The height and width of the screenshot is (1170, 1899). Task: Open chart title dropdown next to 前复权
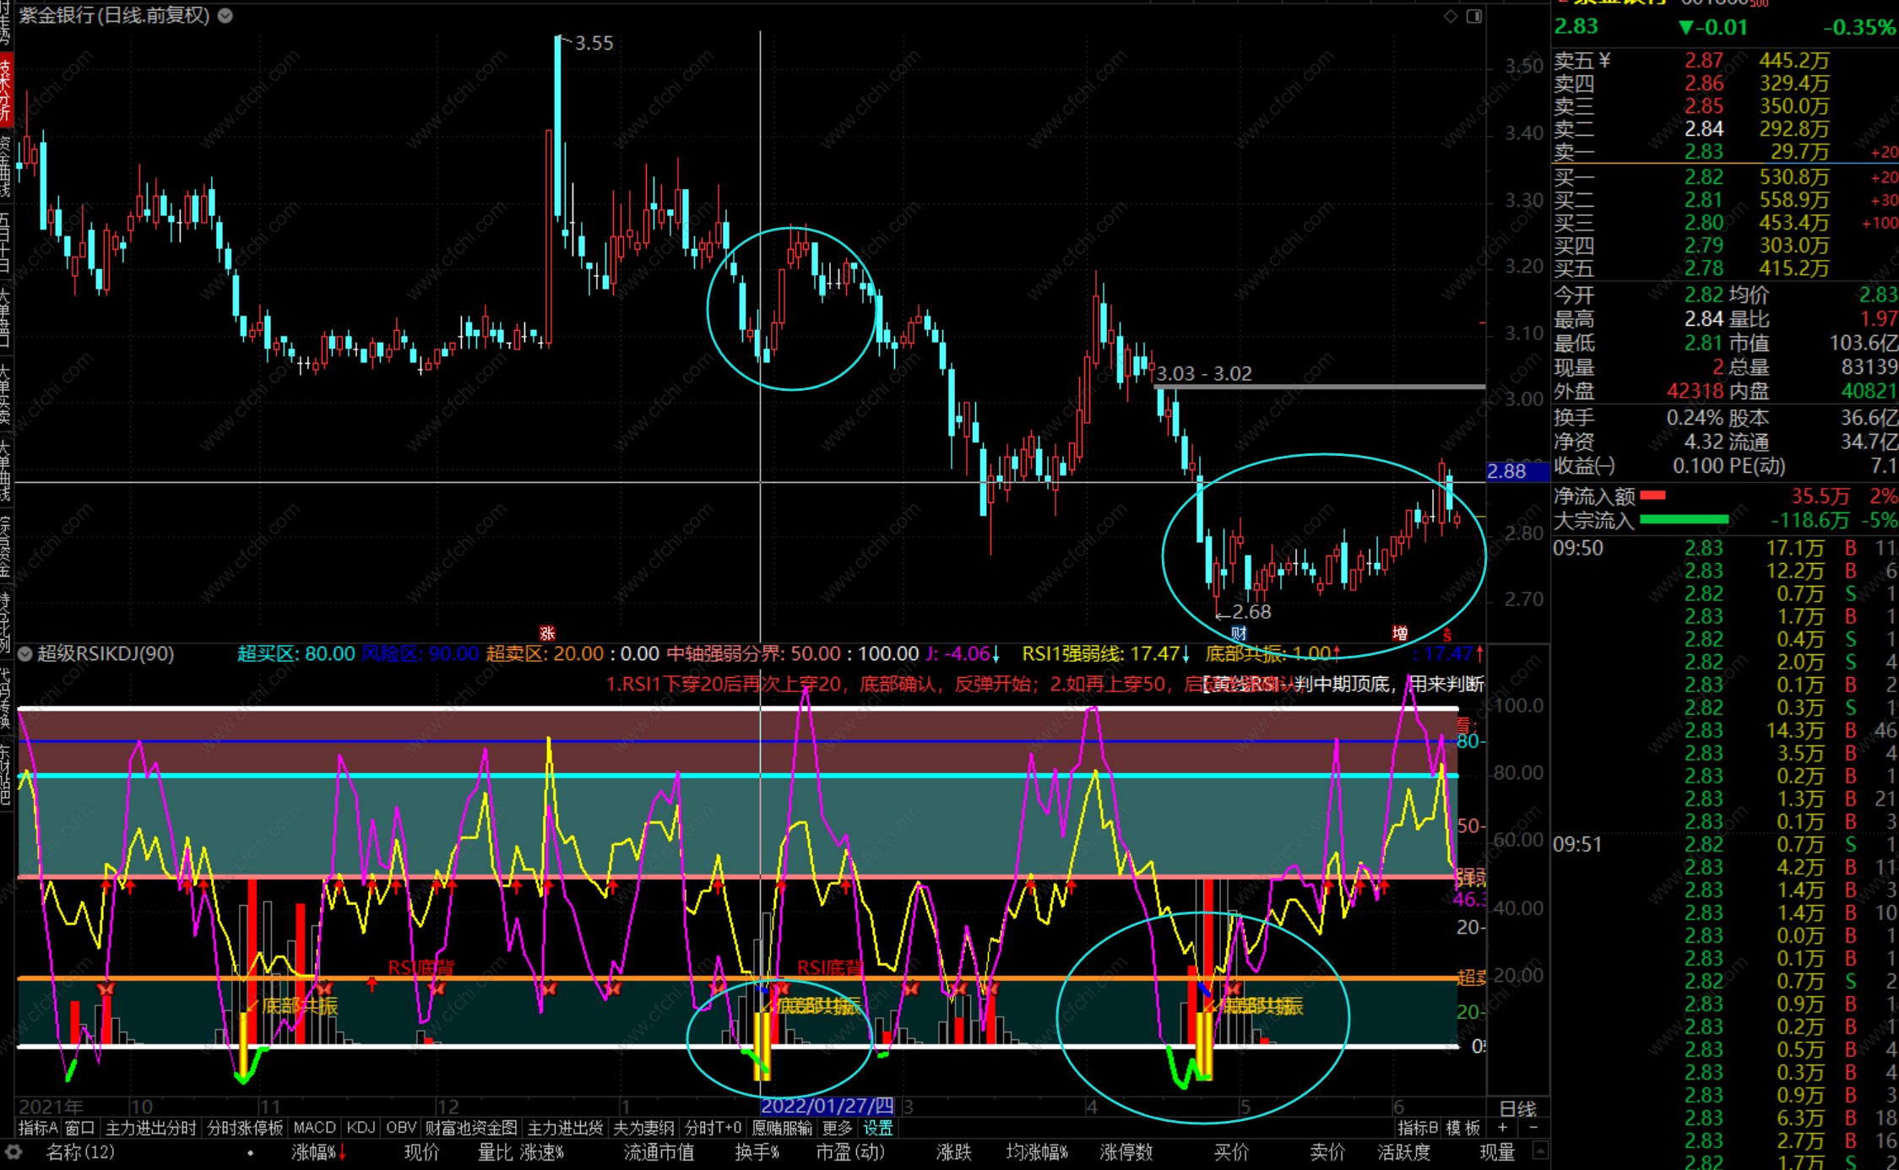click(225, 15)
